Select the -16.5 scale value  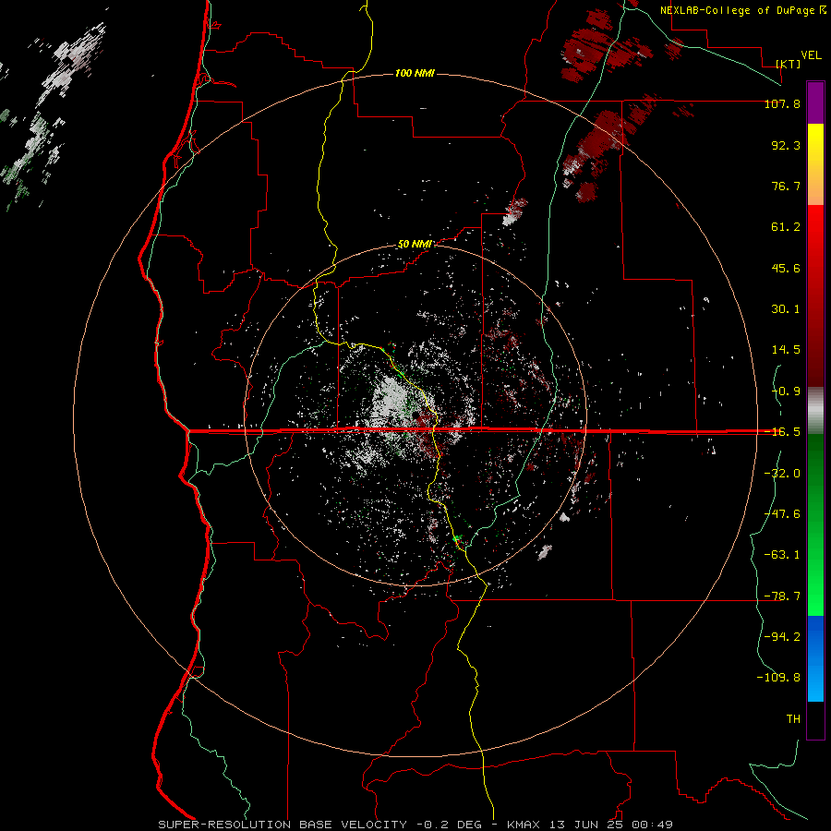(x=782, y=432)
